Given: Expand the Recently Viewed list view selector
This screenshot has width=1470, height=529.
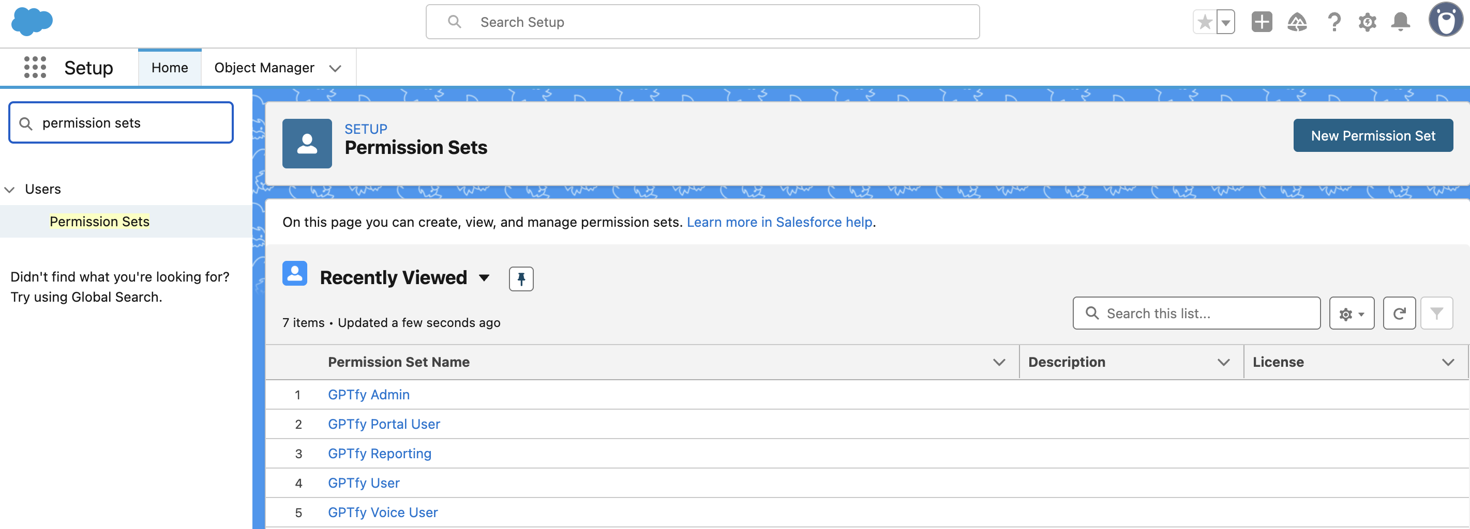Looking at the screenshot, I should tap(484, 277).
